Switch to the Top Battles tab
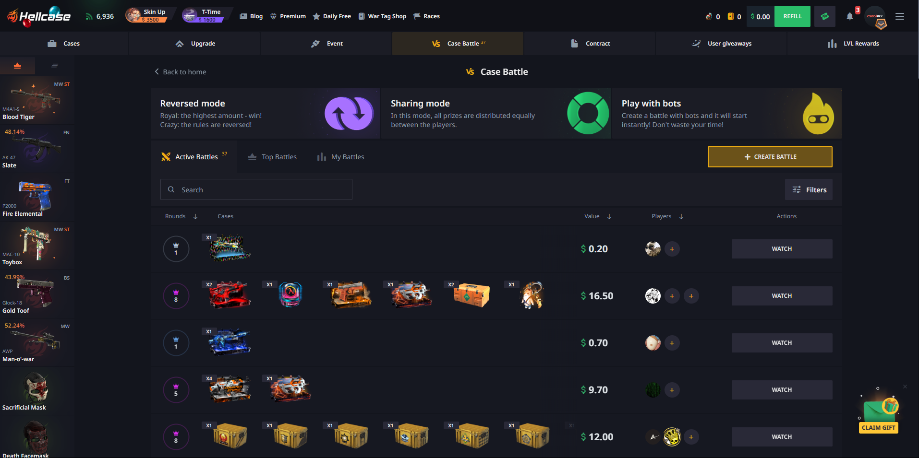Viewport: 919px width, 458px height. coord(272,157)
